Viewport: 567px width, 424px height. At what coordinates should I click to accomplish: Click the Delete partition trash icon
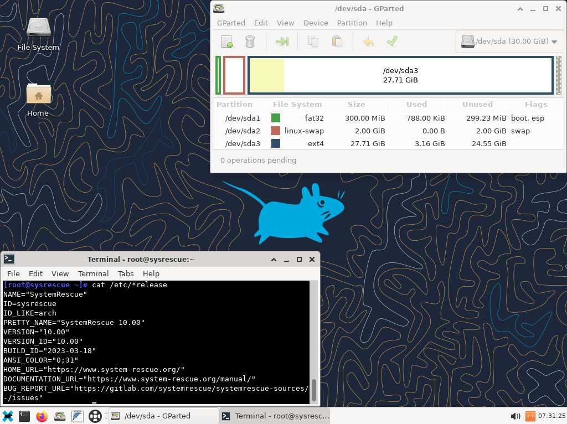pos(250,42)
